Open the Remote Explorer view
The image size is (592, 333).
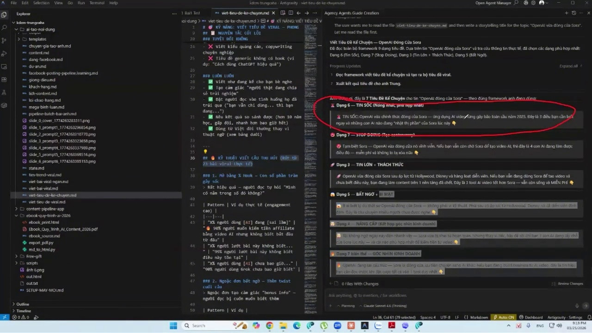[4, 66]
